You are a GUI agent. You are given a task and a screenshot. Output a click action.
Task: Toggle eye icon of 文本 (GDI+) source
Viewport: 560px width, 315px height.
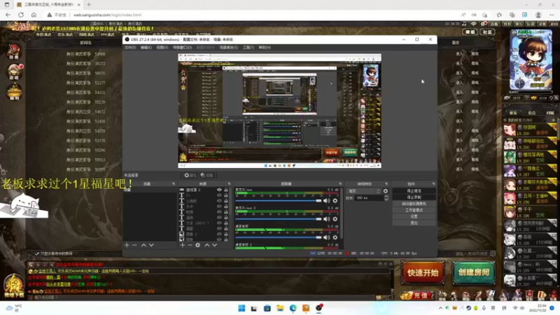pos(219,223)
